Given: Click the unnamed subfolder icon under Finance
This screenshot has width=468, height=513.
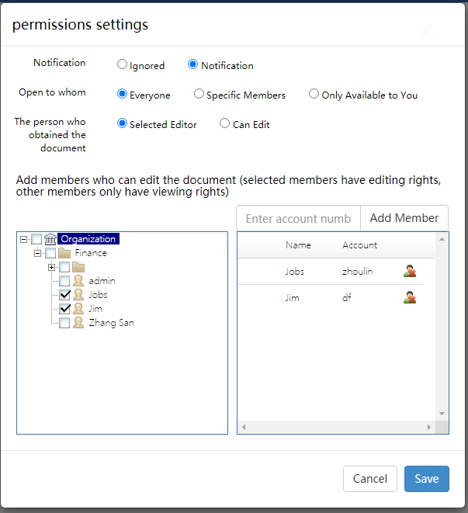Looking at the screenshot, I should click(x=78, y=267).
